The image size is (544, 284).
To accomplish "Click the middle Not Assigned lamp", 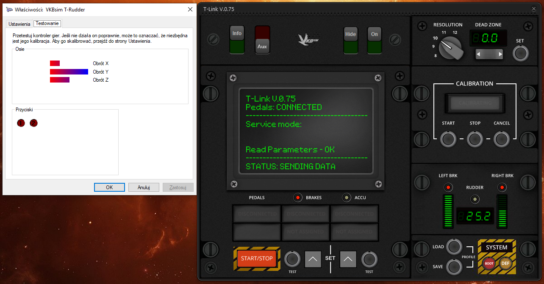I will [306, 232].
